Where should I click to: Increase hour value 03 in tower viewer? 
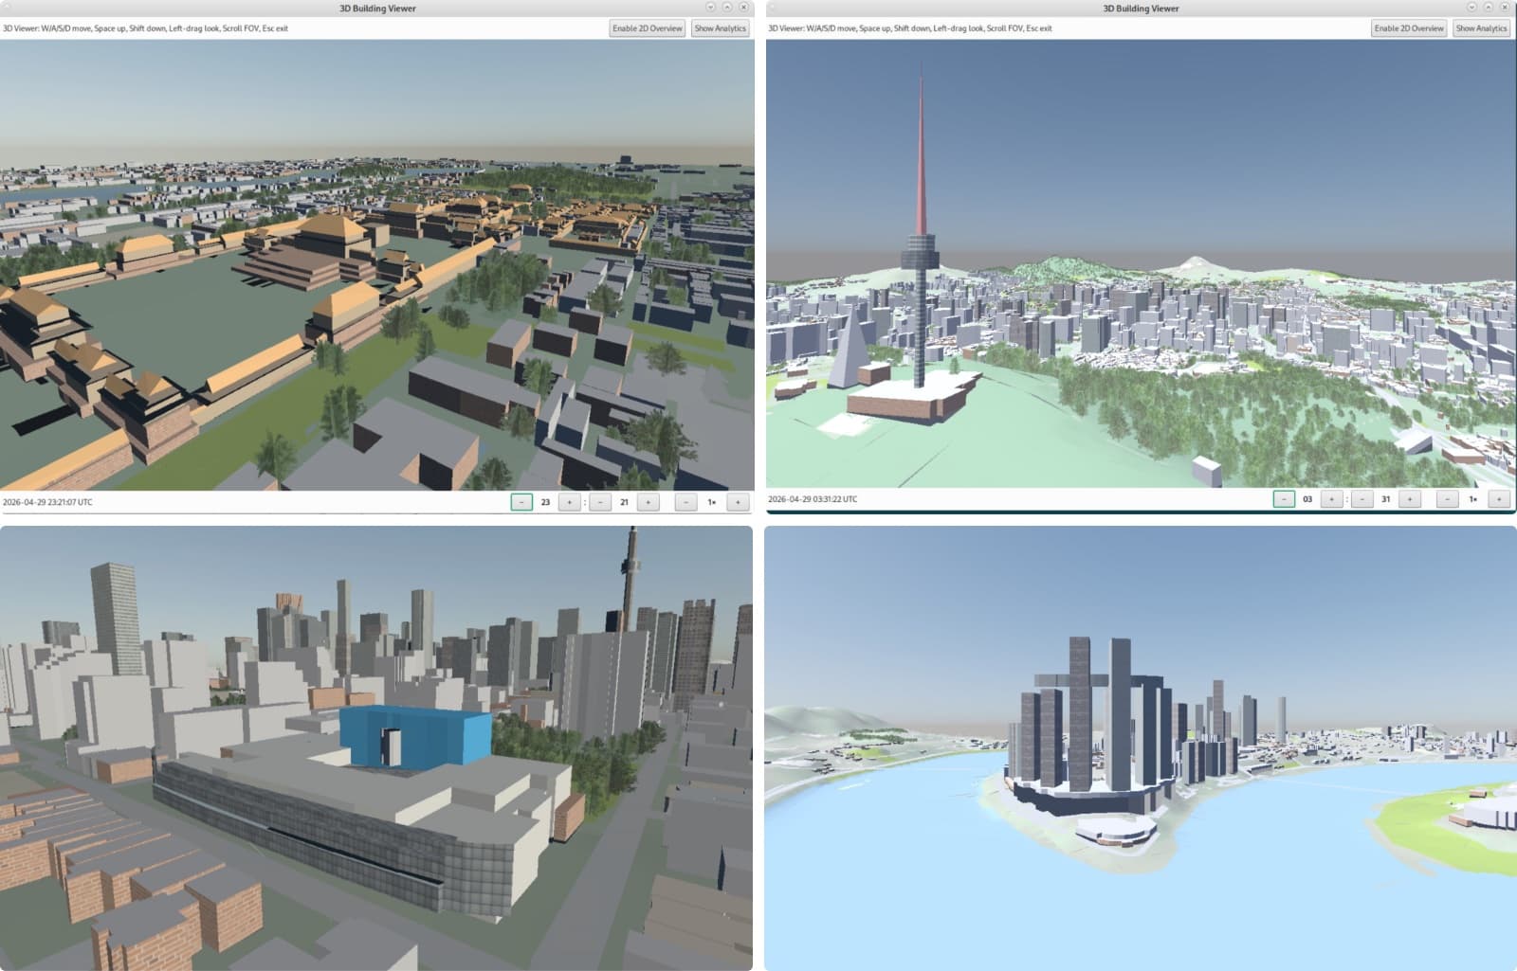coord(1331,499)
